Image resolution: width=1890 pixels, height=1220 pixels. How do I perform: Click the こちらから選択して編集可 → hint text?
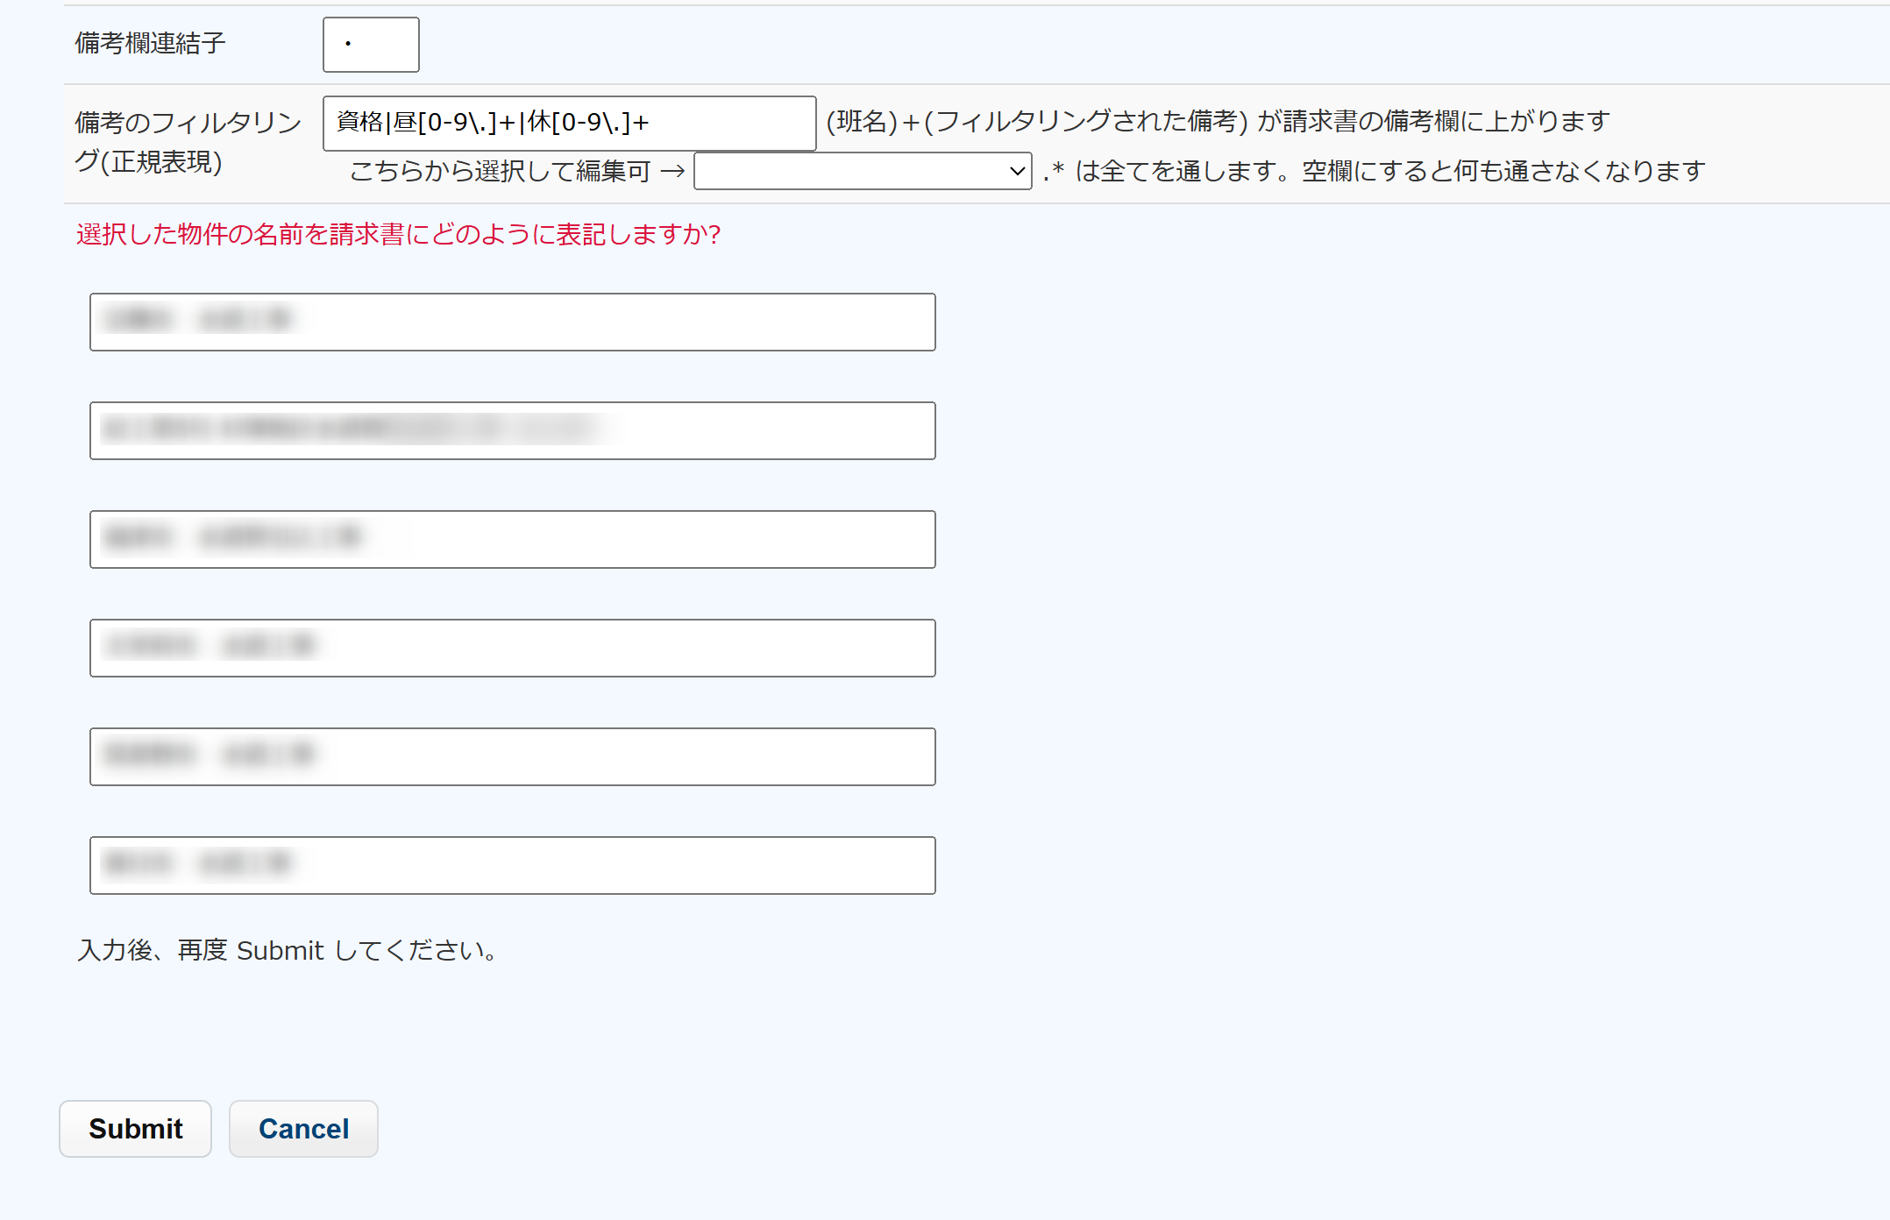pos(516,171)
